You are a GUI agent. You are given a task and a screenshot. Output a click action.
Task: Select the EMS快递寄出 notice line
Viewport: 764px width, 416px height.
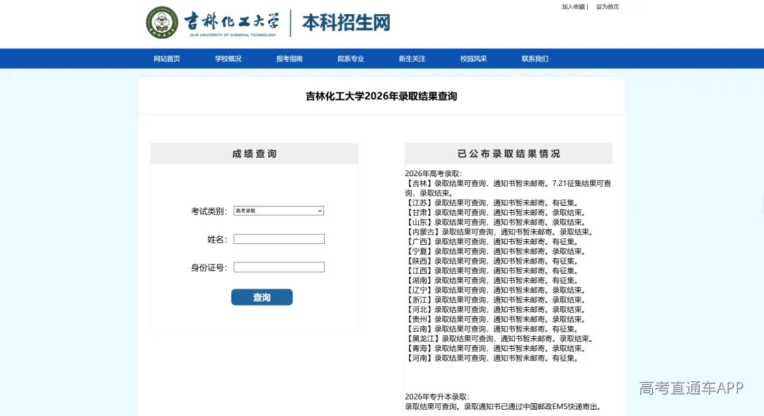coord(504,406)
